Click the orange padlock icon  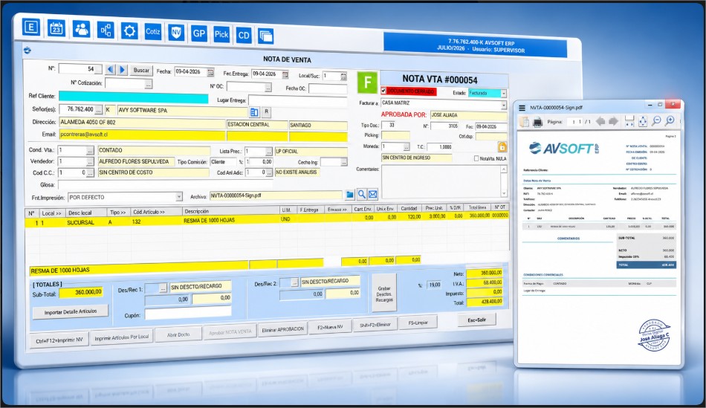pos(502,147)
